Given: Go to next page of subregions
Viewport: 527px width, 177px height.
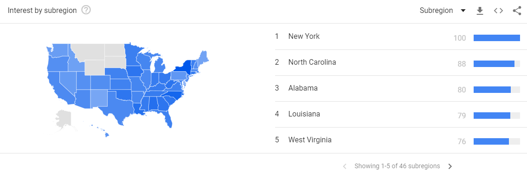Looking at the screenshot, I should click(x=450, y=166).
